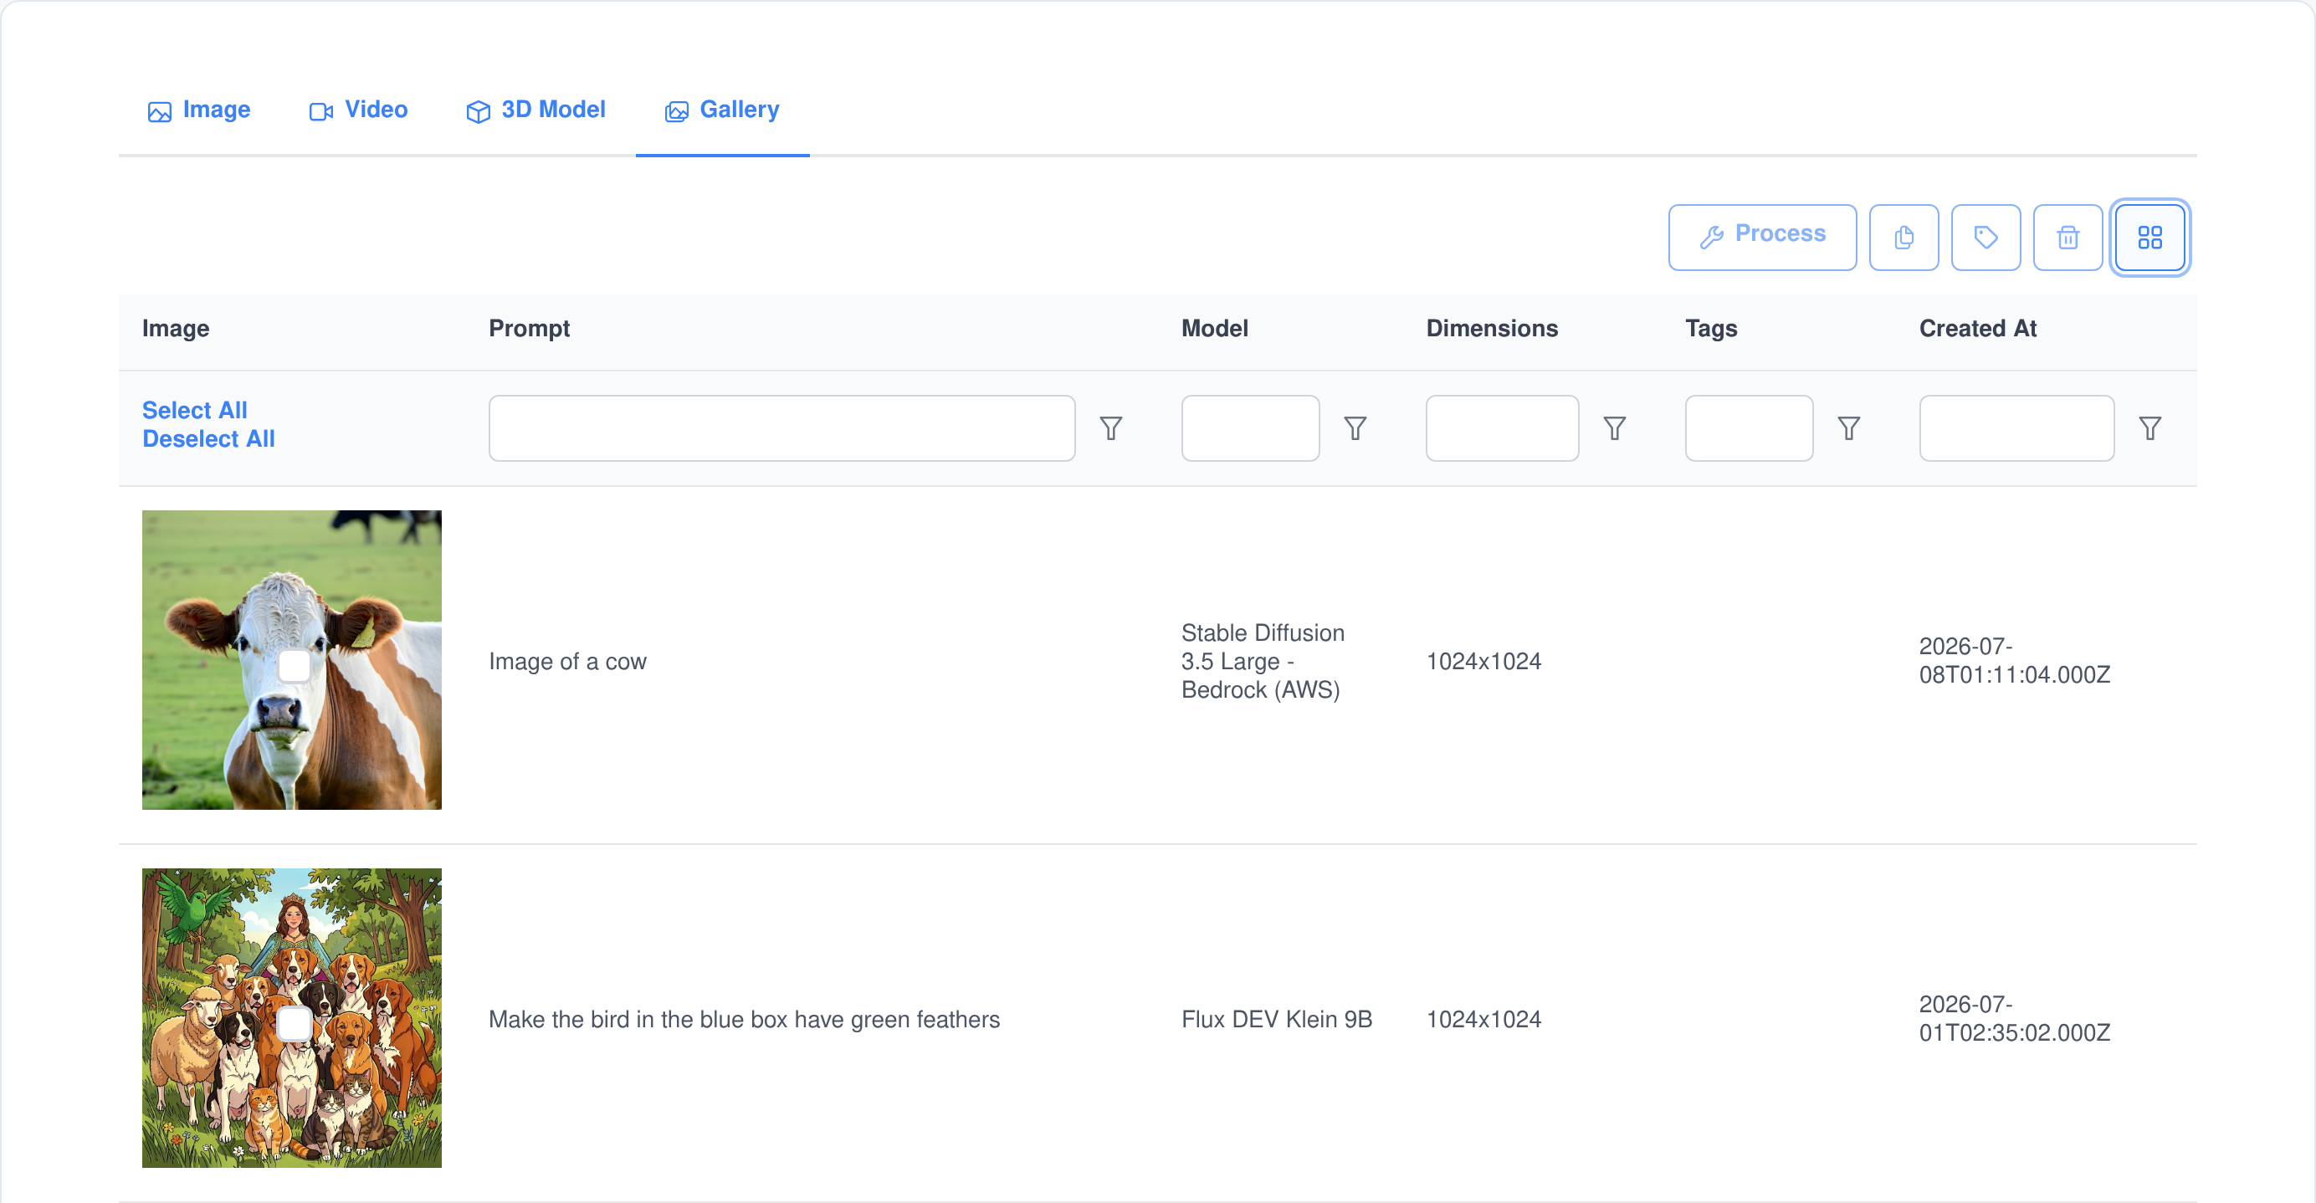Click the 'Make the bird in the blue box' prompt
Screen dimensions: 2316x1203
tap(744, 1020)
